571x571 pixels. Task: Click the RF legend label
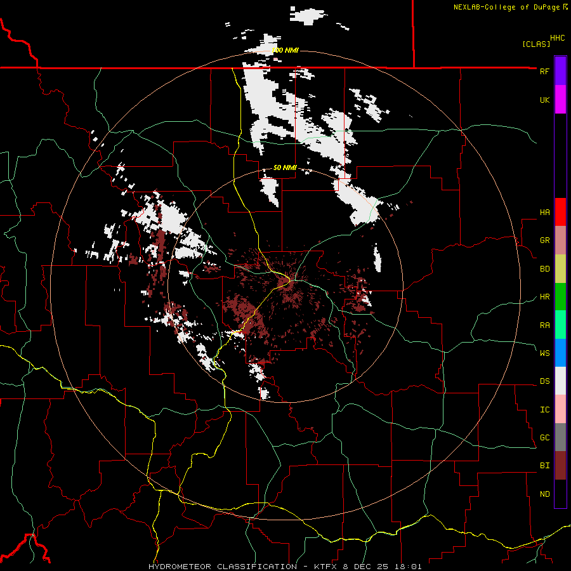point(544,71)
